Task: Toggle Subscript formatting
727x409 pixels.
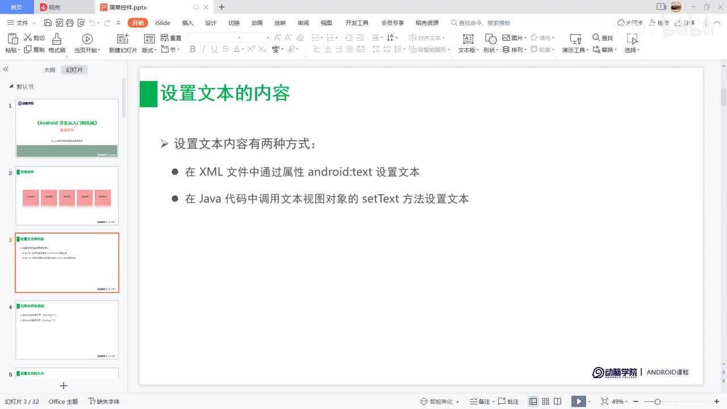Action: [262, 49]
